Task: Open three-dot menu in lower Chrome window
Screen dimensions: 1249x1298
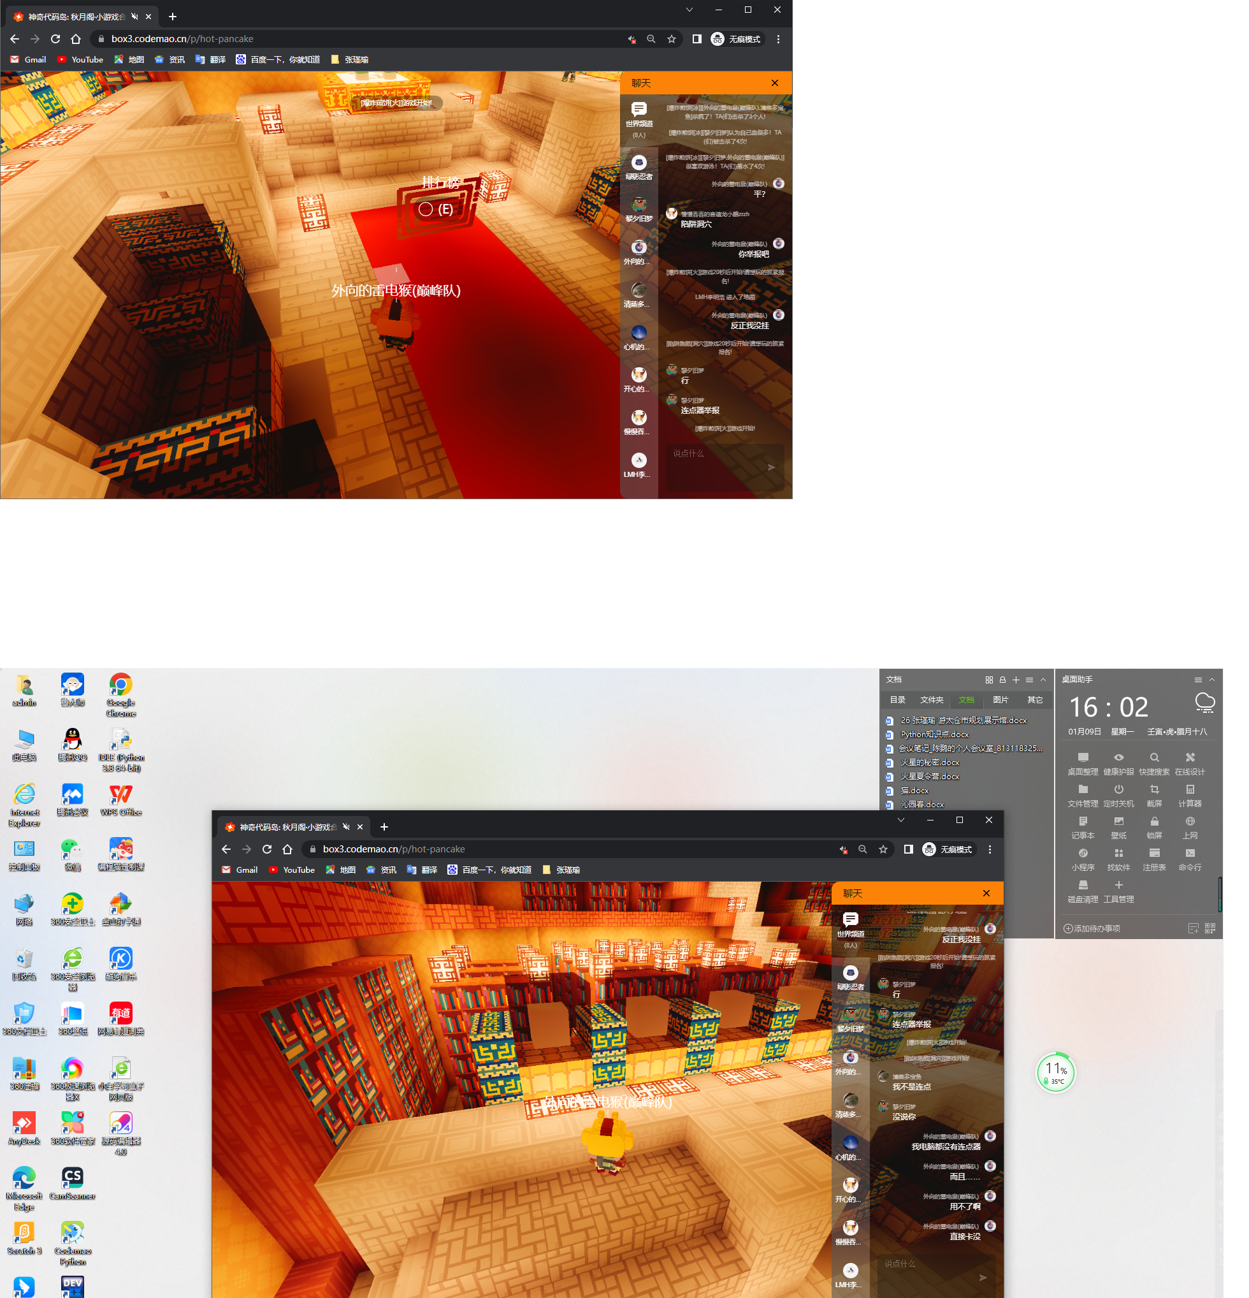Action: click(990, 849)
